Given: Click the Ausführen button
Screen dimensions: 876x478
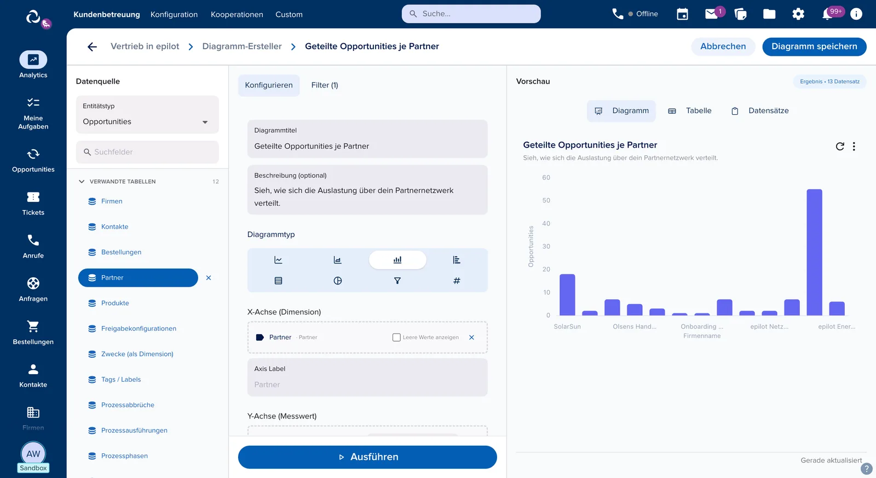Looking at the screenshot, I should coord(367,457).
